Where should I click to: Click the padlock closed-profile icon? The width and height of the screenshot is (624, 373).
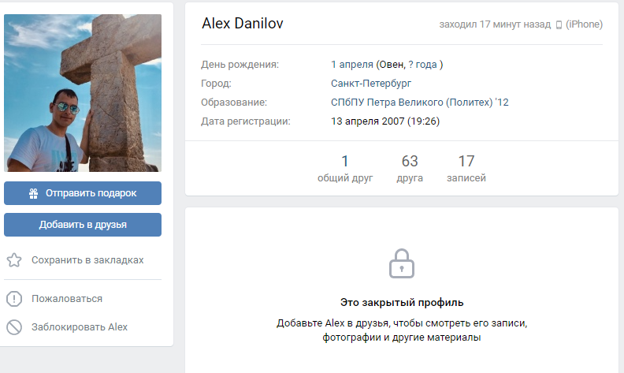click(x=402, y=263)
